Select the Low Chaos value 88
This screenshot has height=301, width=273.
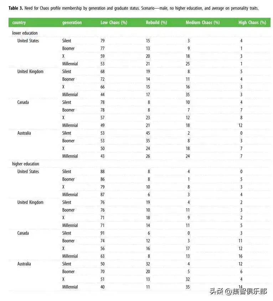pyautogui.click(x=103, y=171)
